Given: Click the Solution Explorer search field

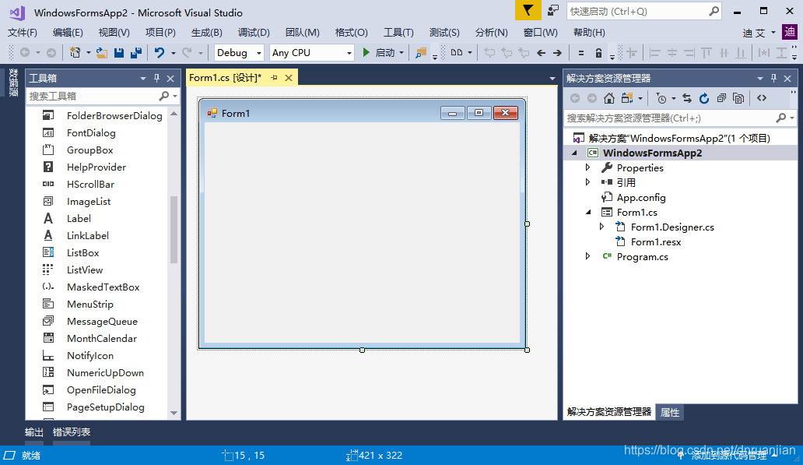Looking at the screenshot, I should pyautogui.click(x=670, y=118).
